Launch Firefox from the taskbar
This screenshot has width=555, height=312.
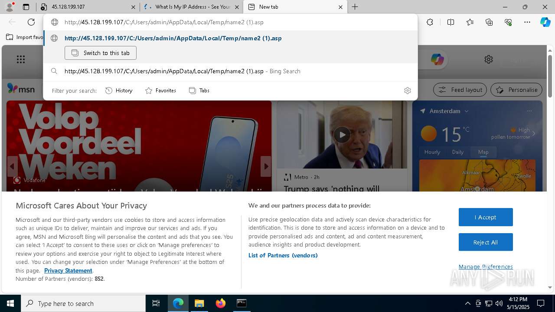point(220,303)
